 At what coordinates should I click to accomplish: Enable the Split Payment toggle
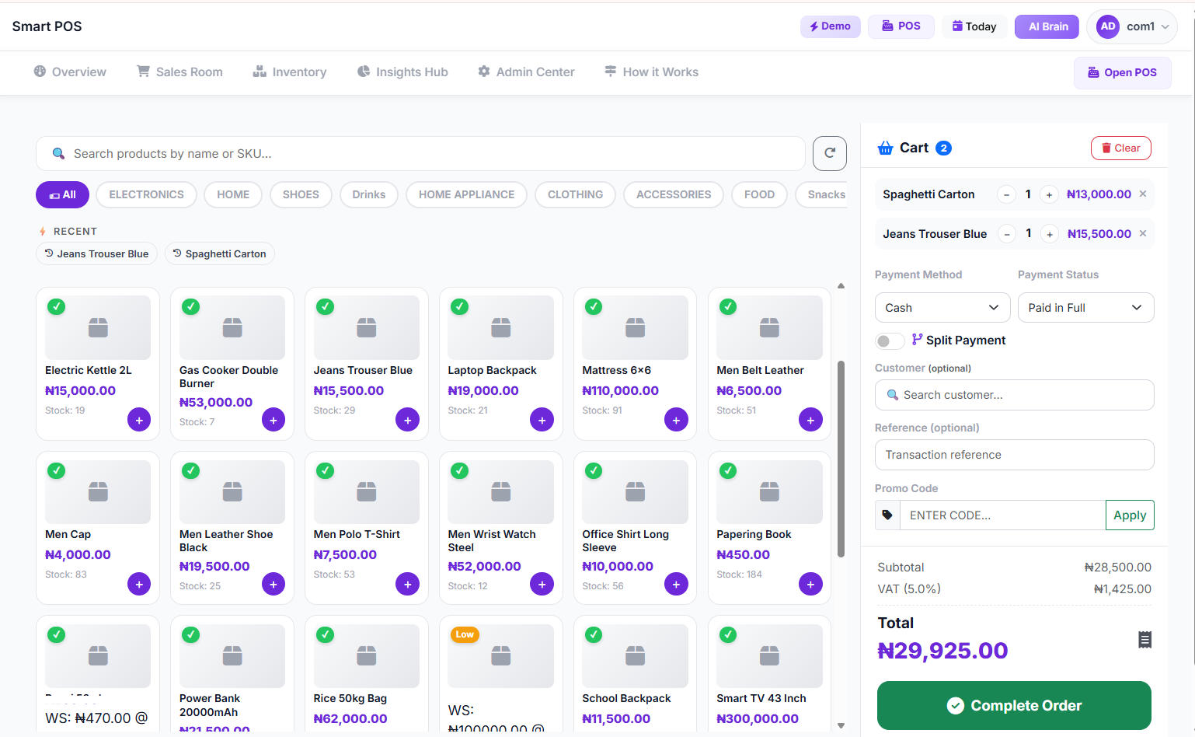tap(890, 341)
